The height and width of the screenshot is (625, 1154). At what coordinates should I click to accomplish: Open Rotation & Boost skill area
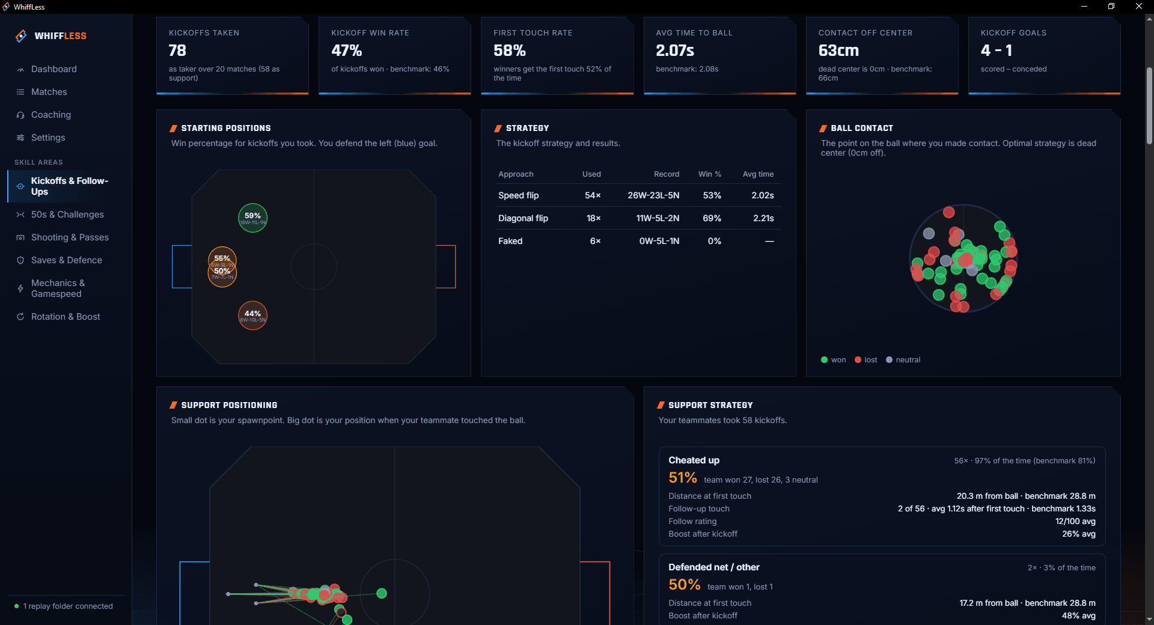pyautogui.click(x=66, y=317)
